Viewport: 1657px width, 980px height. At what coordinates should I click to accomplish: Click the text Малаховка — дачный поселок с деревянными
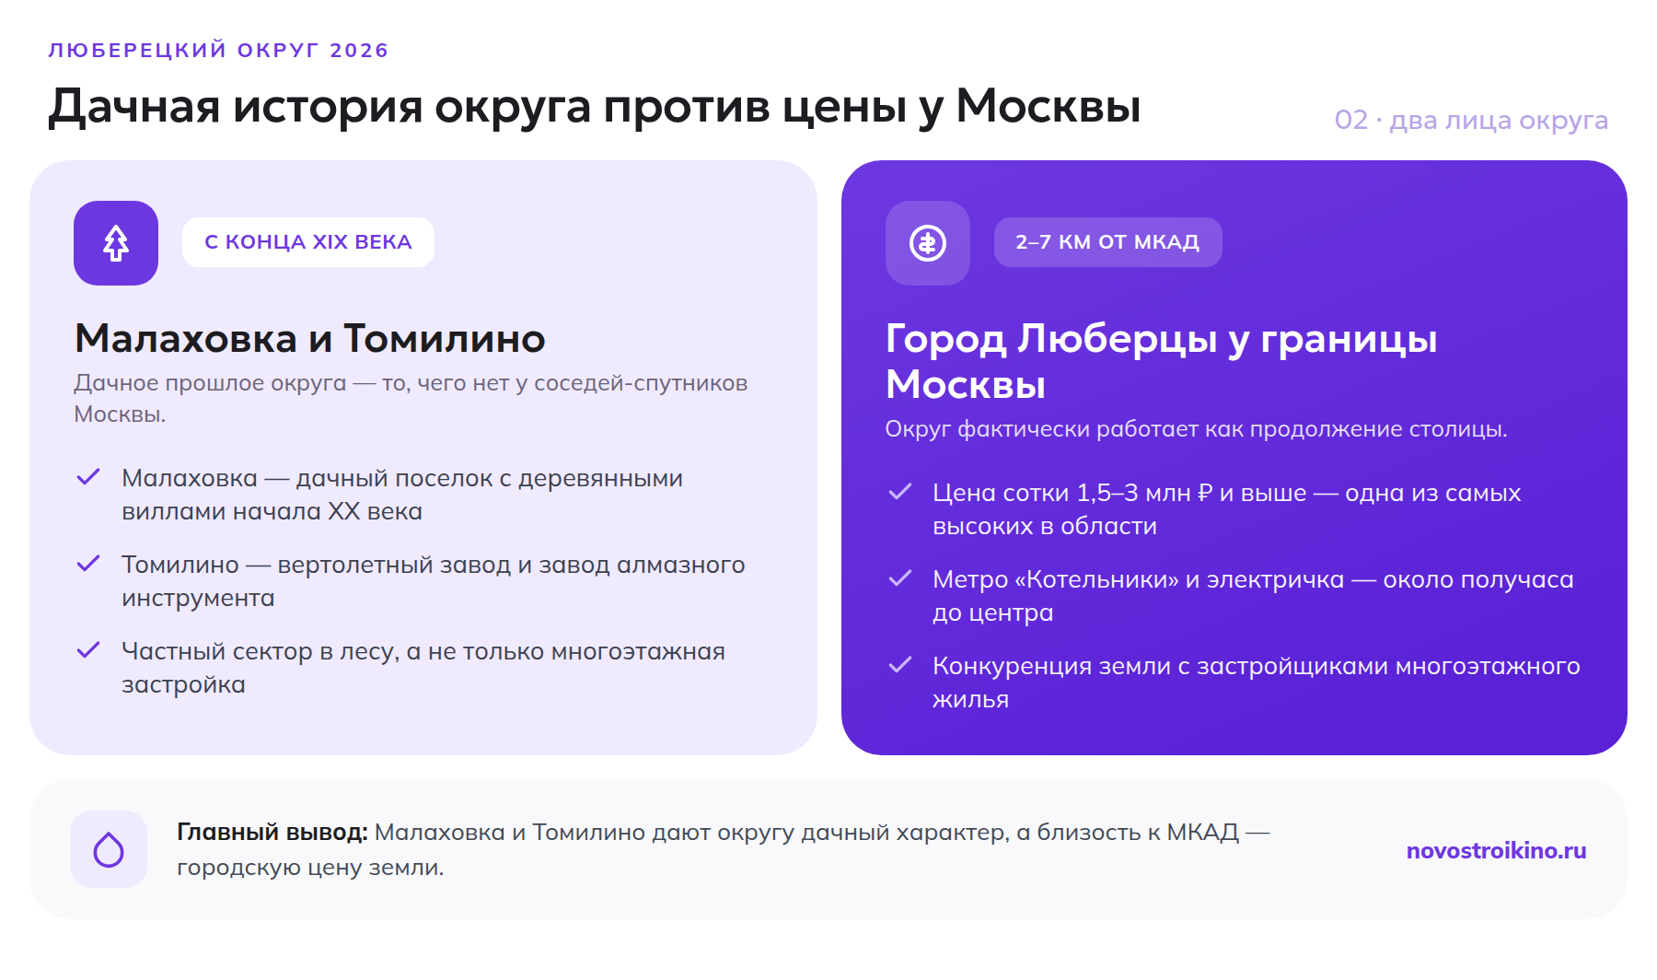(402, 495)
